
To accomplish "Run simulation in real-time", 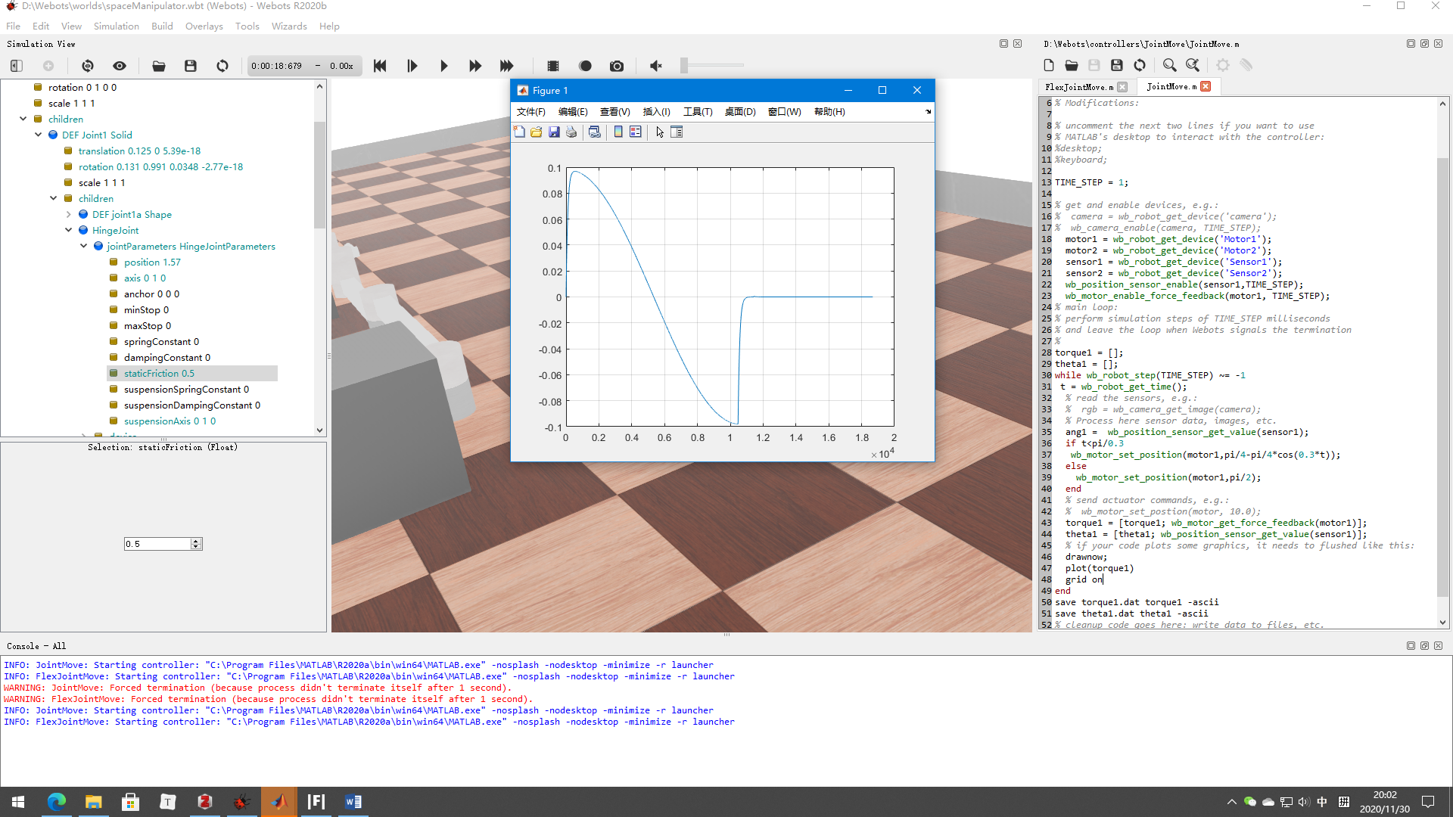I will coord(443,66).
